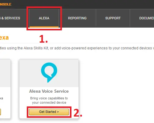Click the red step 2 annotation
The width and height of the screenshot is (154, 123).
[78, 113]
